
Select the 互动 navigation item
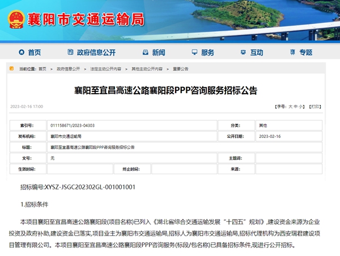click(x=257, y=52)
